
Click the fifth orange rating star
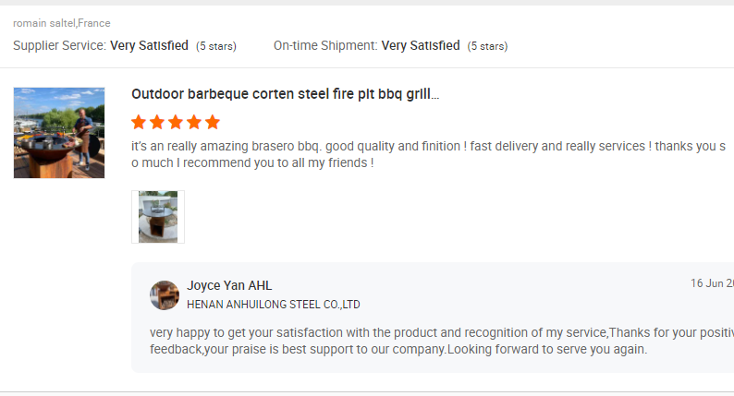coord(213,122)
